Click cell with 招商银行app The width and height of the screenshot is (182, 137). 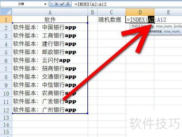pyautogui.click(x=50, y=68)
